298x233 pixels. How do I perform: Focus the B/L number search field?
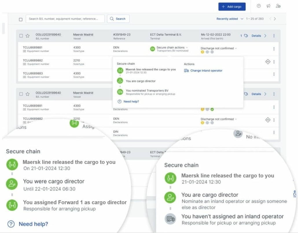pyautogui.click(x=65, y=19)
